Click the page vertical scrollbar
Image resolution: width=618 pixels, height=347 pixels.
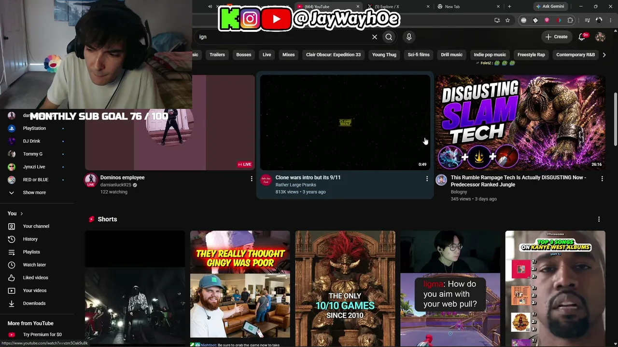pos(615,118)
